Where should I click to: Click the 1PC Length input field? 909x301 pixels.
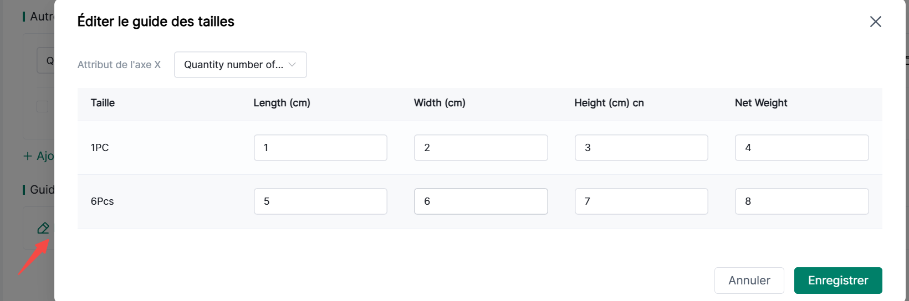point(320,148)
